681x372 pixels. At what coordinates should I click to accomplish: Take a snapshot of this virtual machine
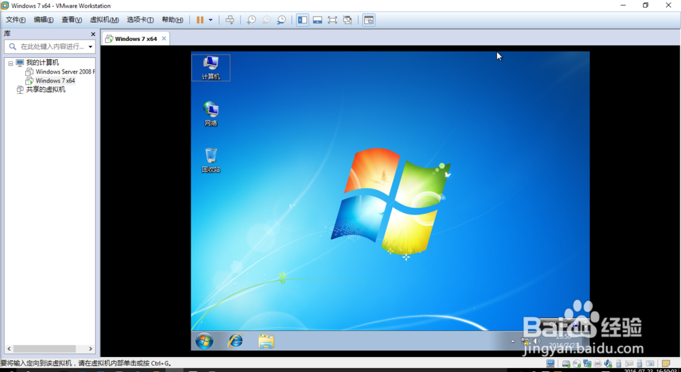click(251, 20)
